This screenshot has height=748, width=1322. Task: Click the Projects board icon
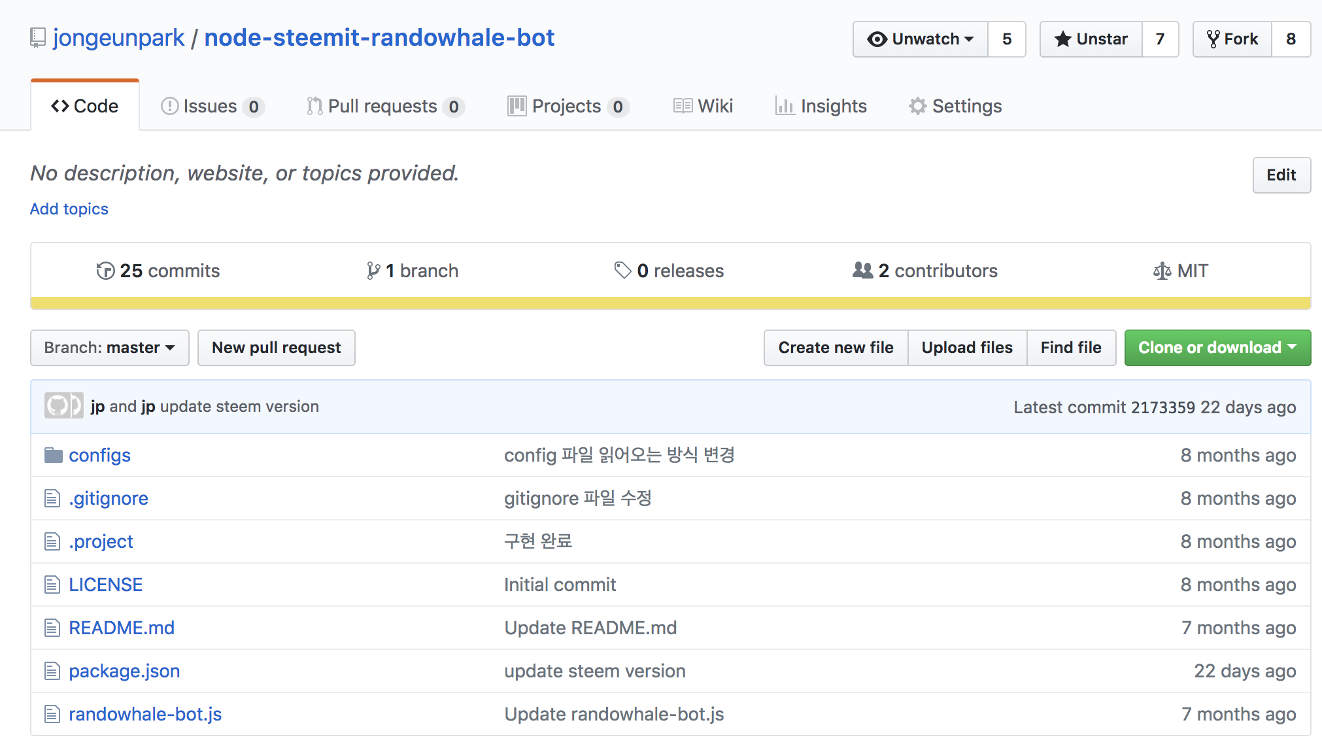(x=517, y=106)
